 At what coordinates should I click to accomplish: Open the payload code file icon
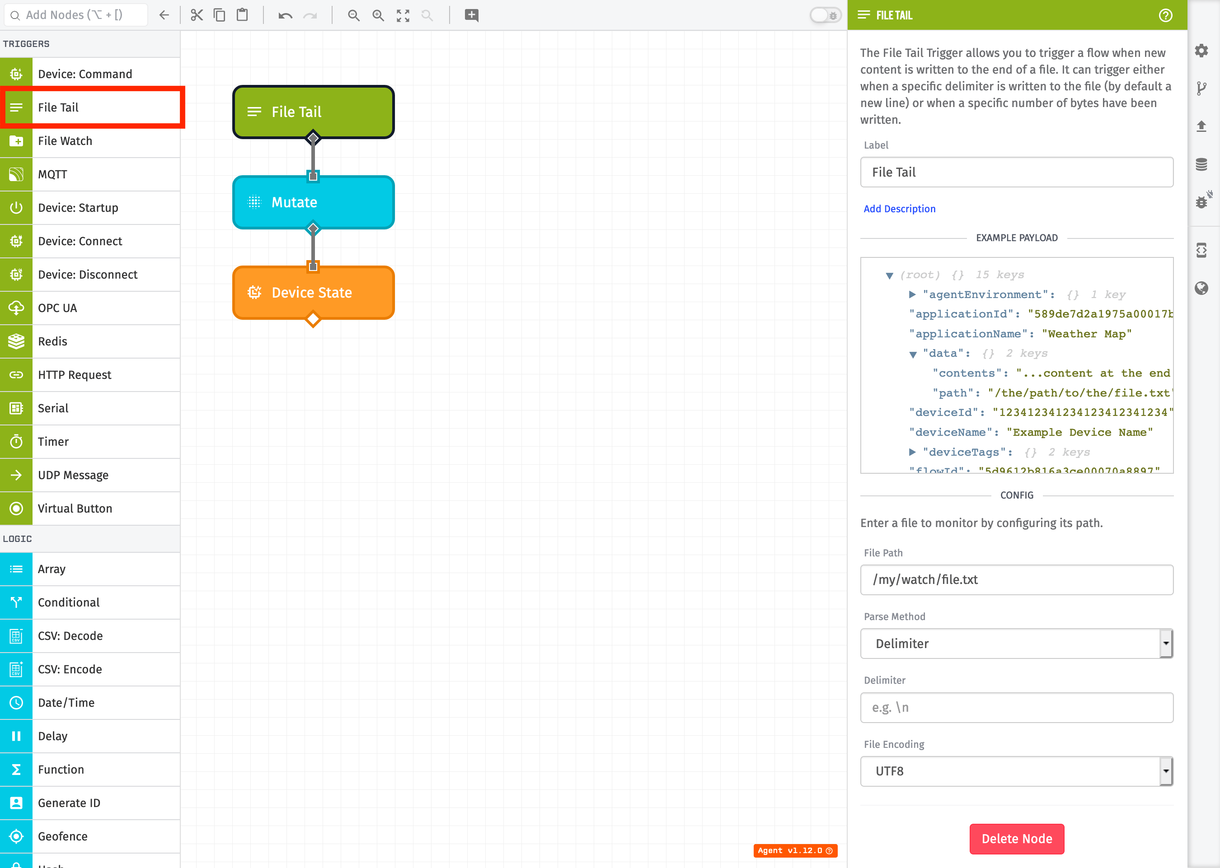coord(1201,250)
